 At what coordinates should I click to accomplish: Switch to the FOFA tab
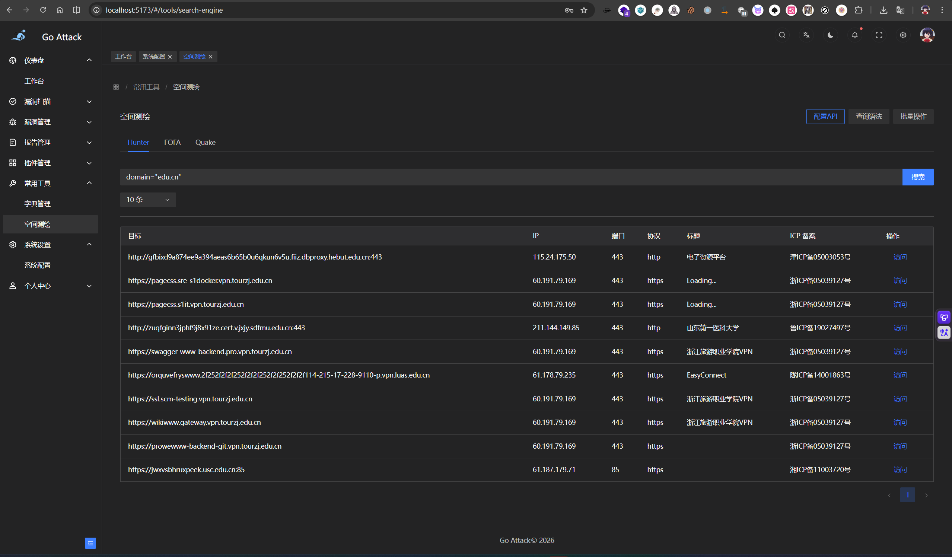[172, 143]
